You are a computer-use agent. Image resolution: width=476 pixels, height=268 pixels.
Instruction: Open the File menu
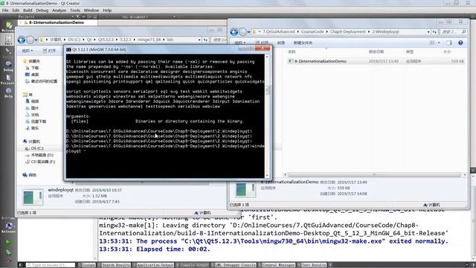[5, 10]
